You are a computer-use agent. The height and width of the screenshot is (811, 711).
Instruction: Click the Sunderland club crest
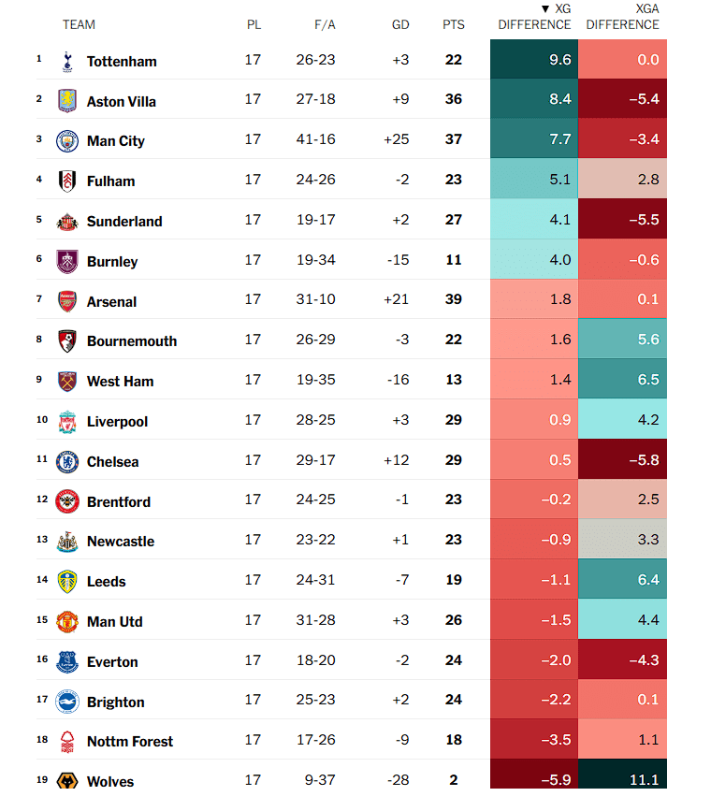(x=66, y=221)
